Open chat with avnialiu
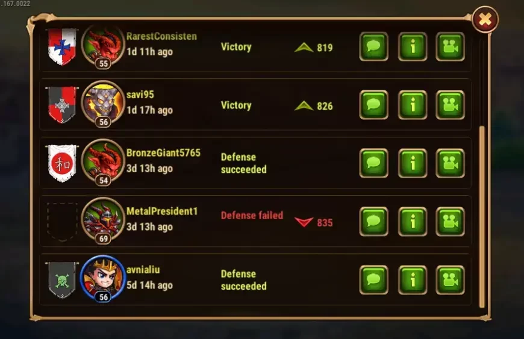The image size is (524, 339). click(x=373, y=280)
